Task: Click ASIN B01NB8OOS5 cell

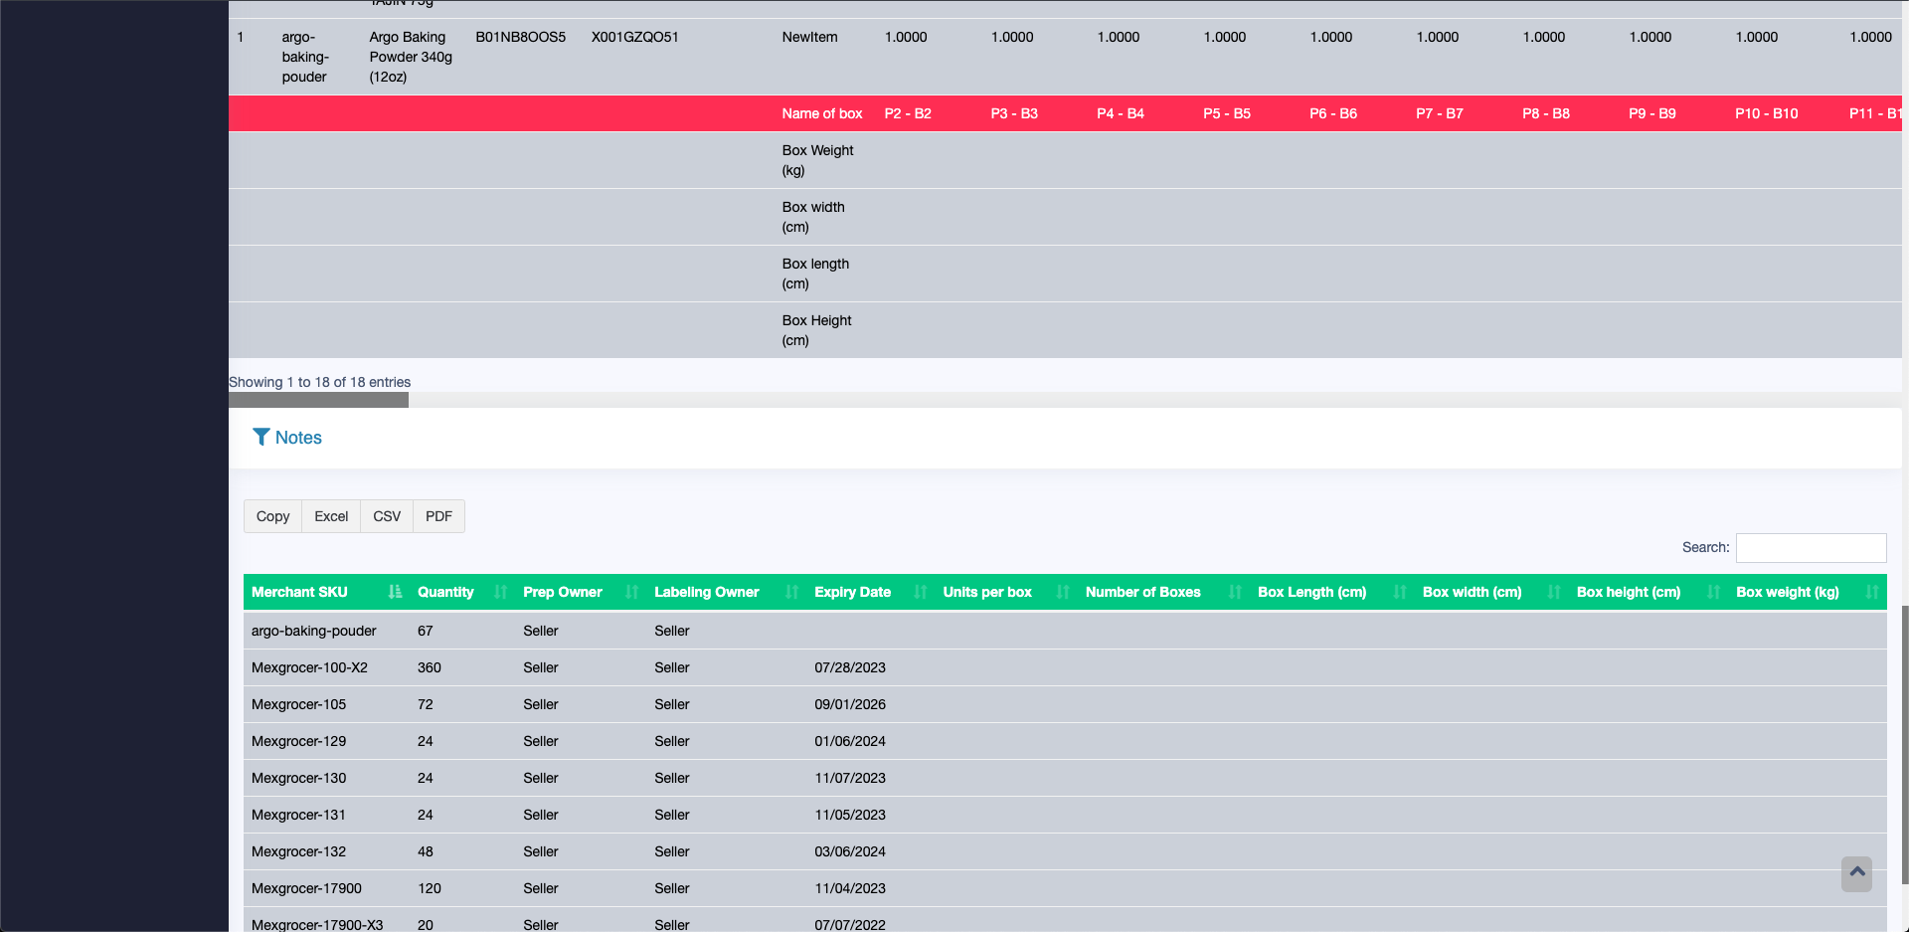Action: click(x=521, y=37)
